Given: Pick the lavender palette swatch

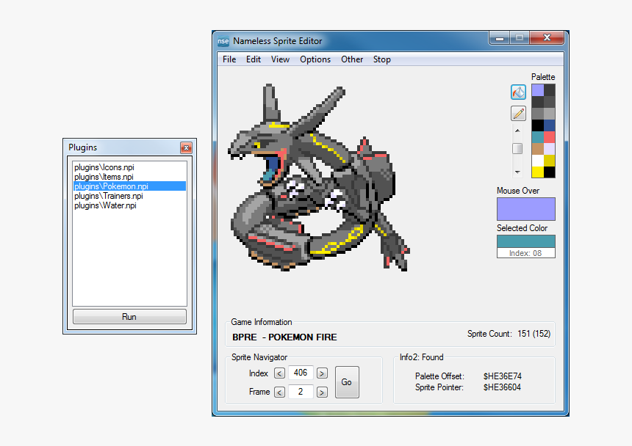Looking at the screenshot, I should (538, 90).
